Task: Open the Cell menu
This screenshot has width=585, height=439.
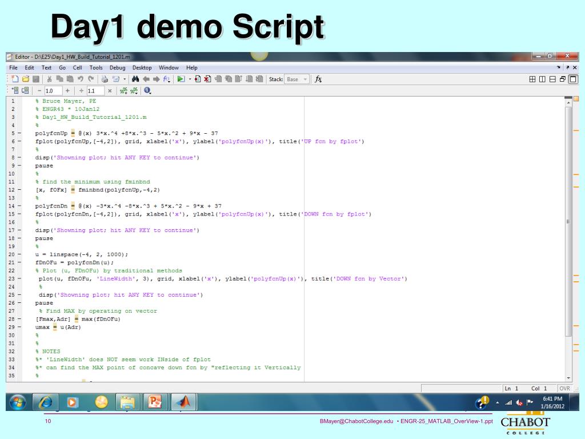Action: tap(77, 67)
